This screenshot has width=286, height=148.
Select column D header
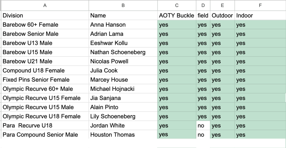tap(203, 5)
